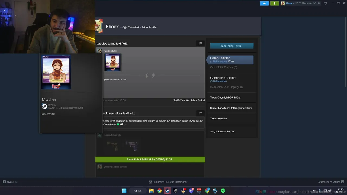Open Sıkça Sorulan Sorular

223,131
